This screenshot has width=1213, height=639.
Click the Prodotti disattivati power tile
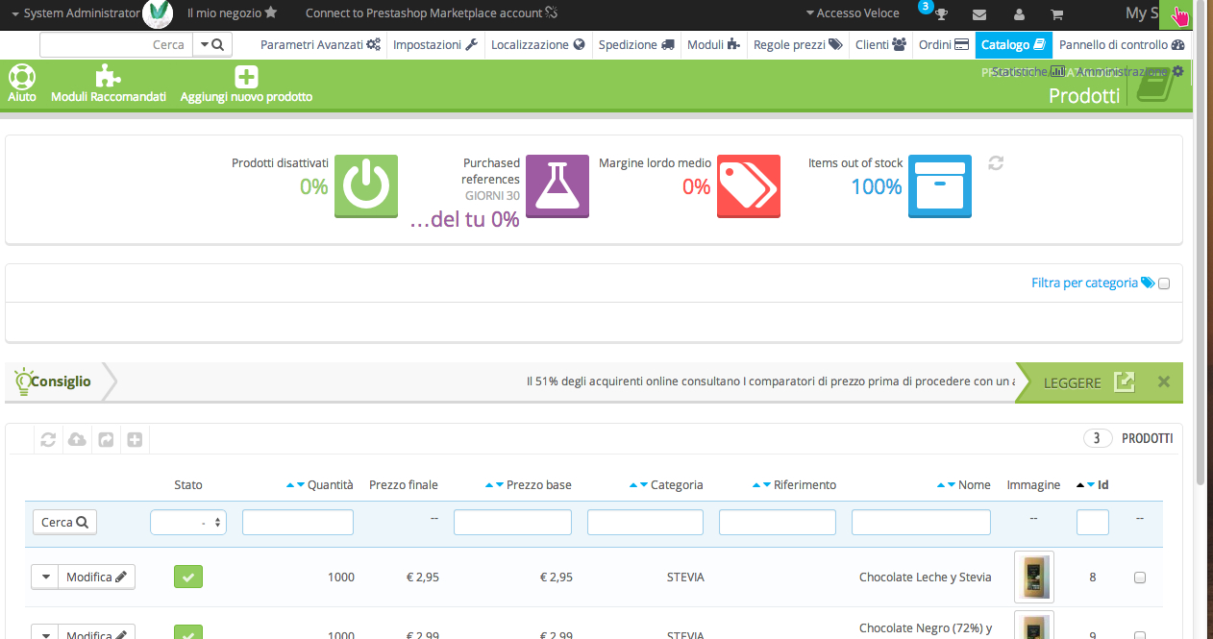point(366,186)
